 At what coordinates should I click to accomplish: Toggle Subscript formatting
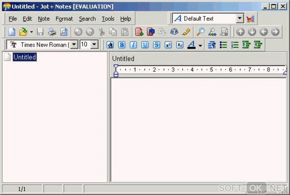pyautogui.click(x=180, y=45)
